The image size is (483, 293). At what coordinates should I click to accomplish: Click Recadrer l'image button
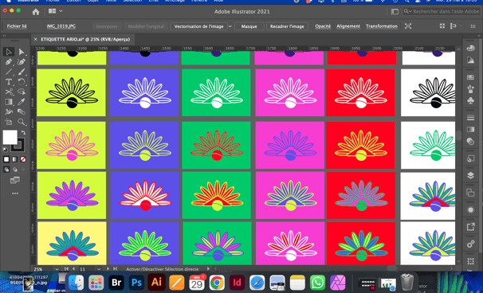click(287, 26)
